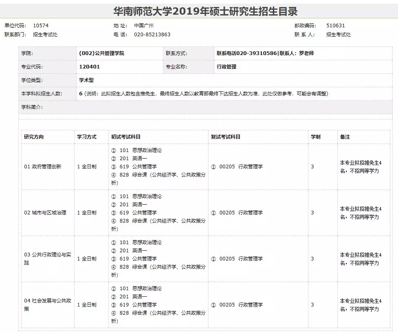Screen dimensions: 398x333
Task: Click the 初试考试科目 column header
Action: 126,137
